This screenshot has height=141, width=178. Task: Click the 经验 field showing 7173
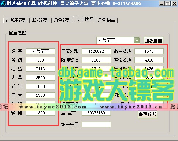click(x=41, y=69)
